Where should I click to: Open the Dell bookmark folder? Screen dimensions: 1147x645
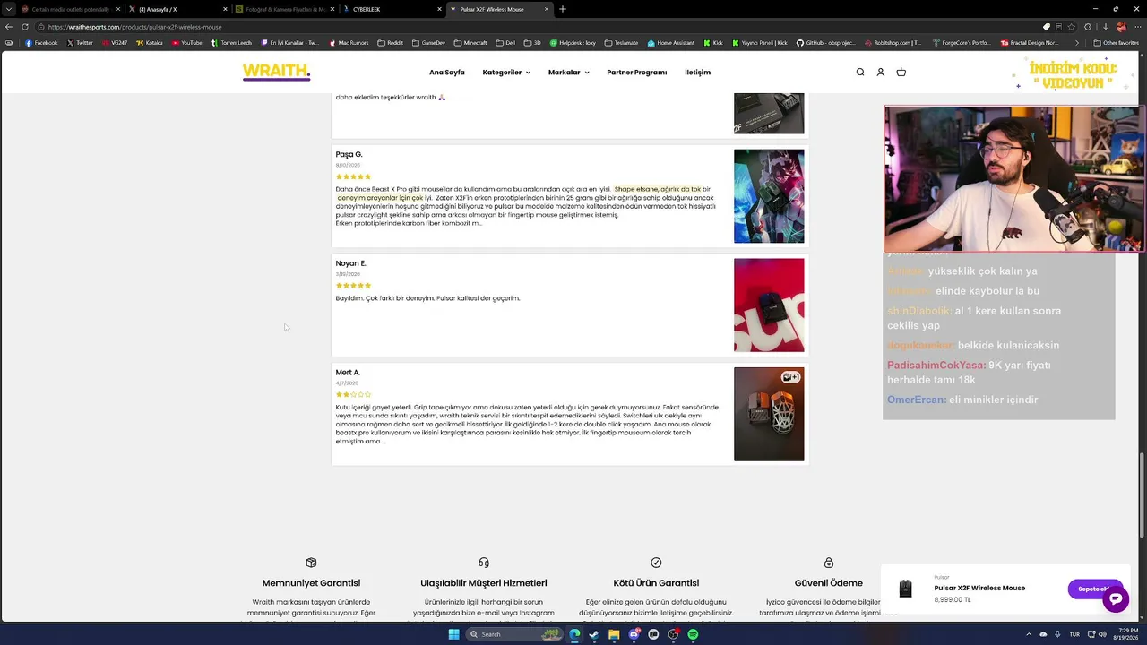(x=505, y=43)
